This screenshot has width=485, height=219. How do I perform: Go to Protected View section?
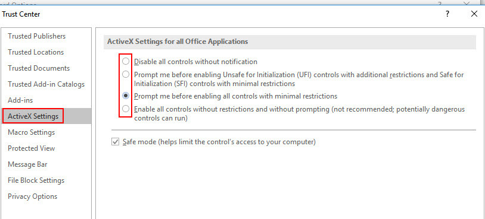click(x=31, y=148)
